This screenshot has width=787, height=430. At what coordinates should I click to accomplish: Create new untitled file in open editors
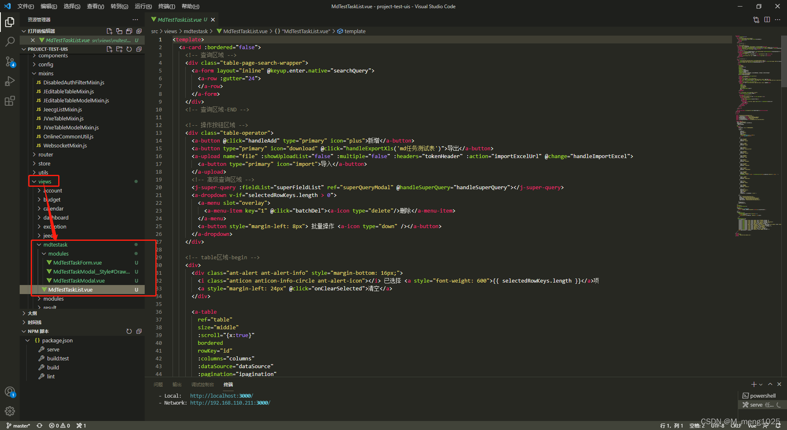[109, 31]
